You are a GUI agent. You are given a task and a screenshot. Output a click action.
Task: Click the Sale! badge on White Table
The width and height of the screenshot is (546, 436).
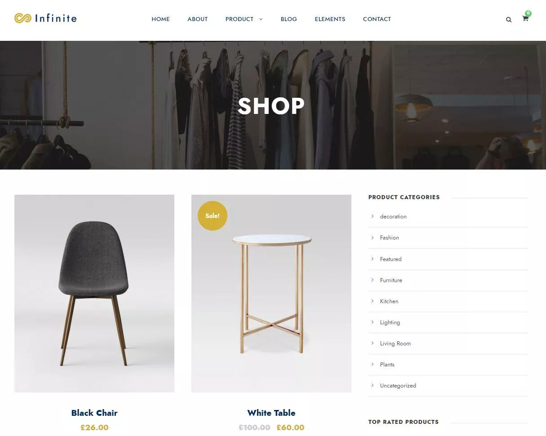click(x=213, y=216)
